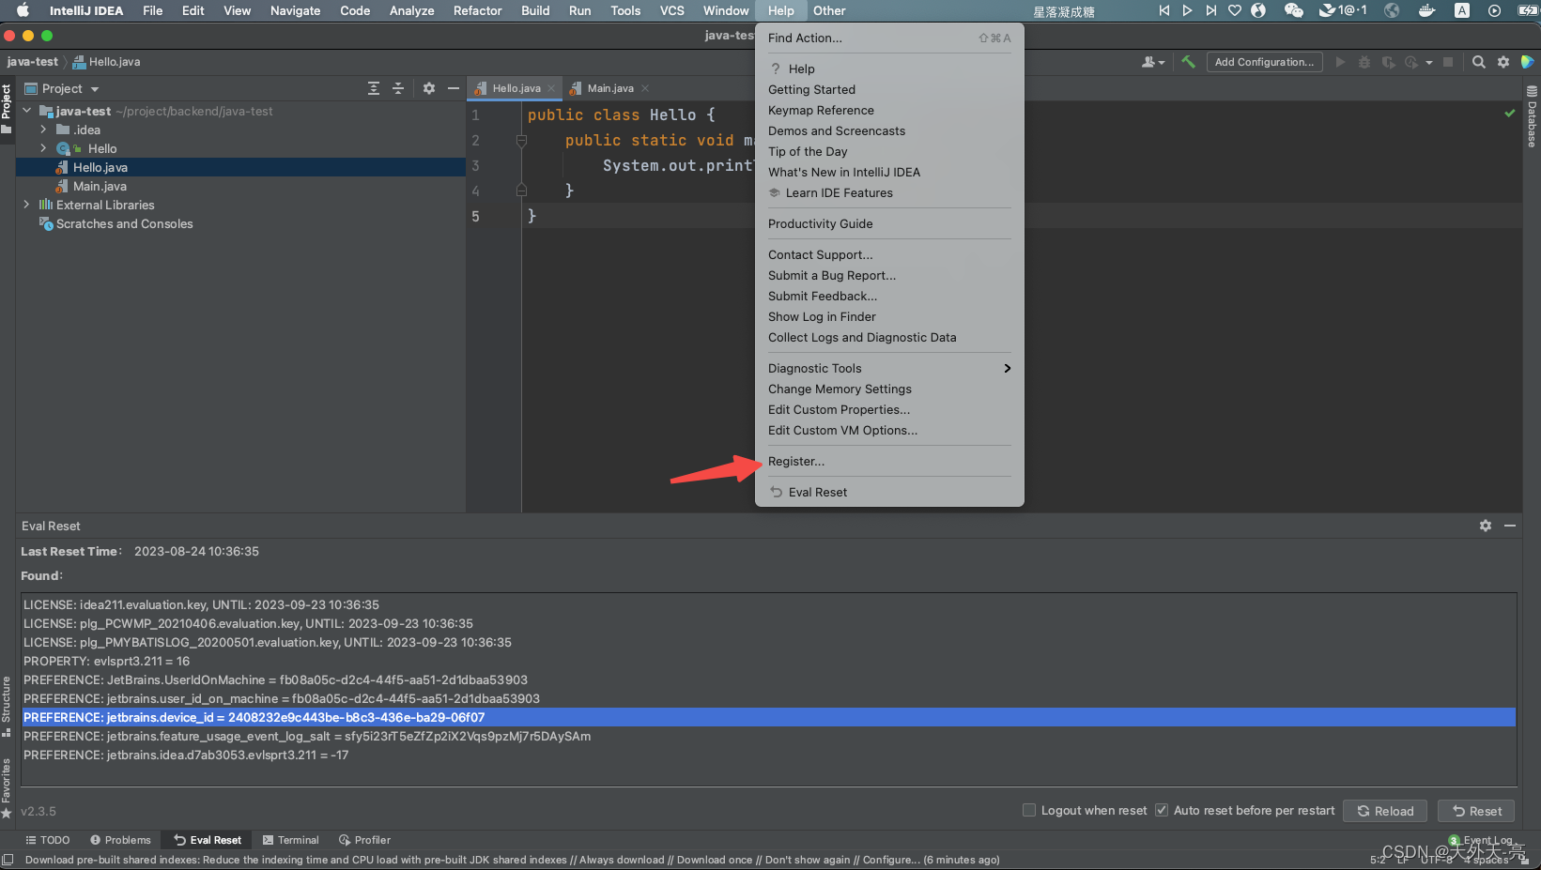Click the colorful JetBrains plugin icon

[1528, 62]
